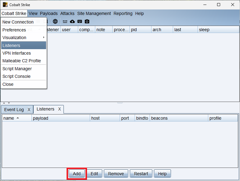Click the Remove button
The height and width of the screenshot is (181, 240).
[x=116, y=174]
